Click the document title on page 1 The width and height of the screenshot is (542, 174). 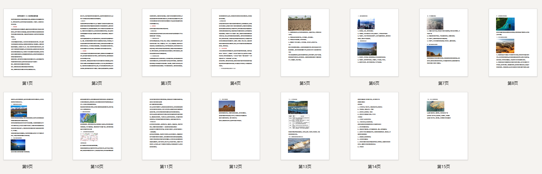(28, 16)
